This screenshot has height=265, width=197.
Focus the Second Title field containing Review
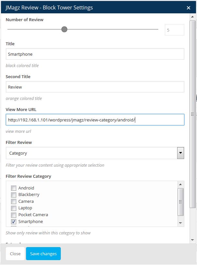95,87
